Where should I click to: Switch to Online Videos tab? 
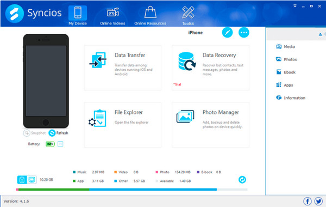point(112,16)
